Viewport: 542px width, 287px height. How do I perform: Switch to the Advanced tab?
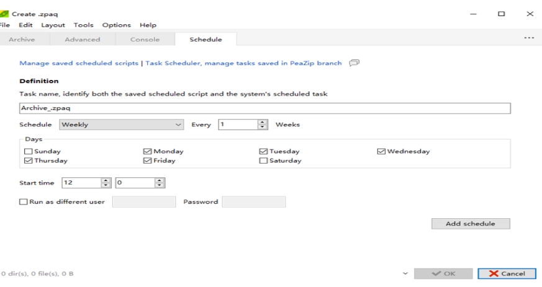coord(82,40)
